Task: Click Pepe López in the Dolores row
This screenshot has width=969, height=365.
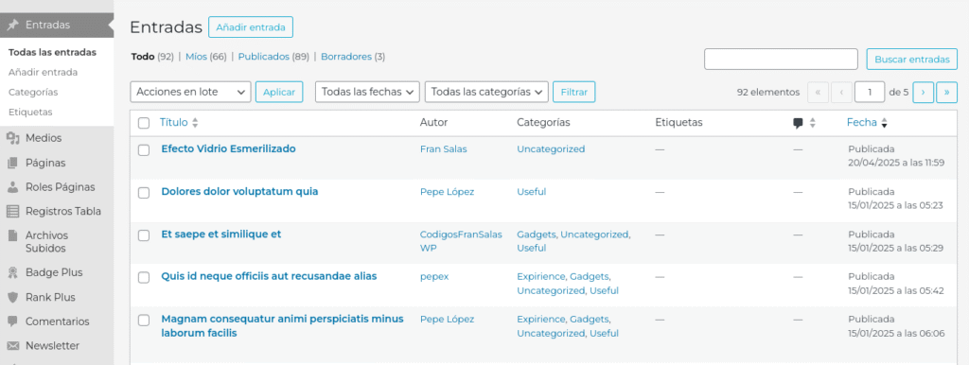Action: [447, 191]
